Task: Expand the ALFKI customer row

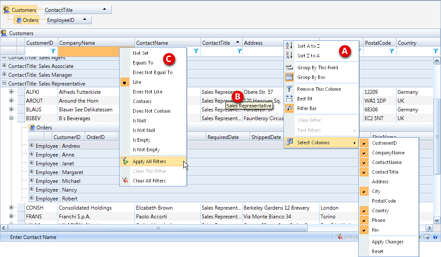Action: [11, 92]
